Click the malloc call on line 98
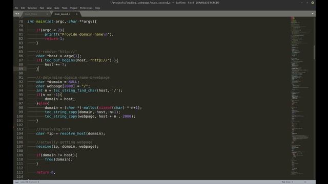Image resolution: width=328 pixels, height=184 pixels. pos(113,108)
